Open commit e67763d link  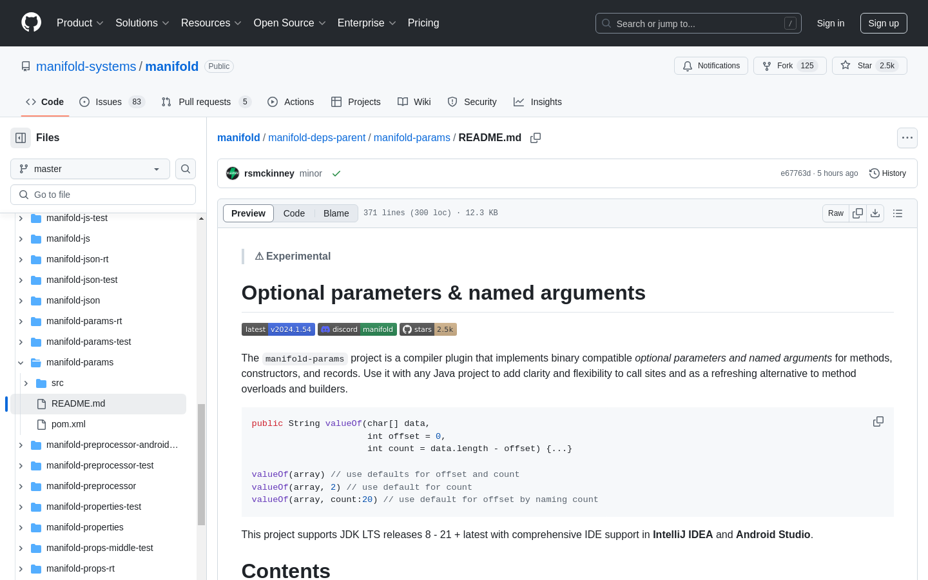tap(796, 173)
